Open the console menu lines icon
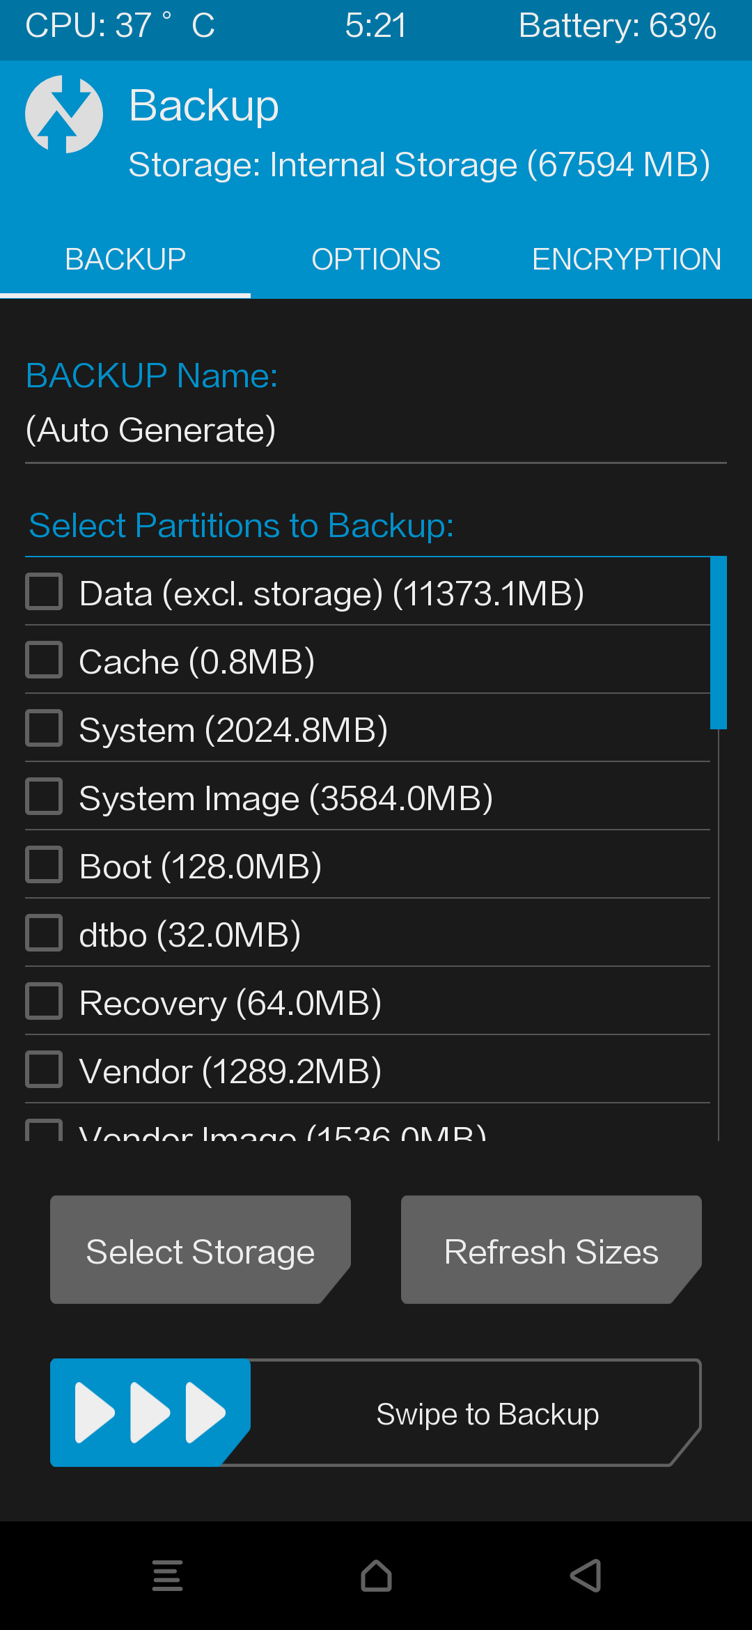752x1630 pixels. 167,1576
